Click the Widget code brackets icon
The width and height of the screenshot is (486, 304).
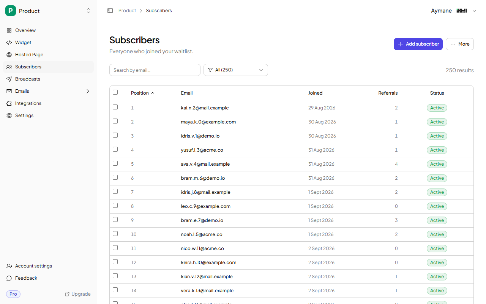(9, 43)
